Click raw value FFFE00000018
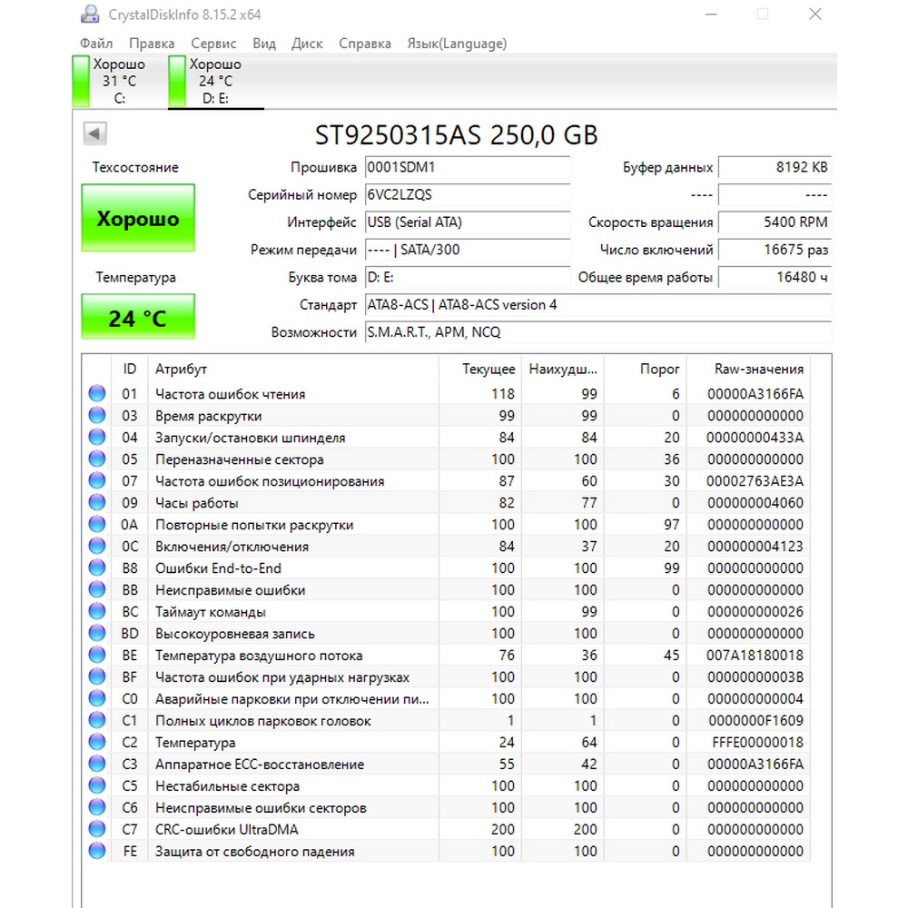 pos(757,743)
